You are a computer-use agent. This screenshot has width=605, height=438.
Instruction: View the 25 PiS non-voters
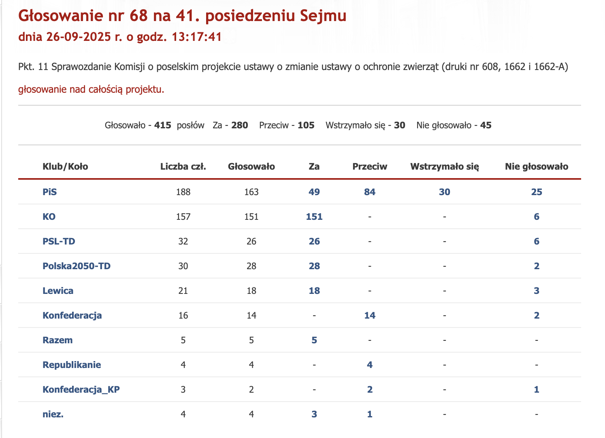[x=537, y=192]
